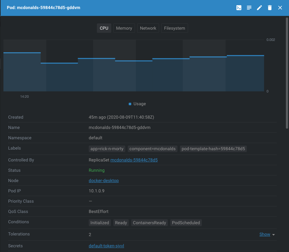The width and height of the screenshot is (289, 252).
Task: Click the pencil edit pod icon
Action: tap(259, 7)
